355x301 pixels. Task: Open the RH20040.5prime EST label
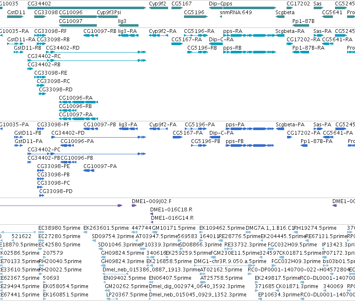pos(60,261)
